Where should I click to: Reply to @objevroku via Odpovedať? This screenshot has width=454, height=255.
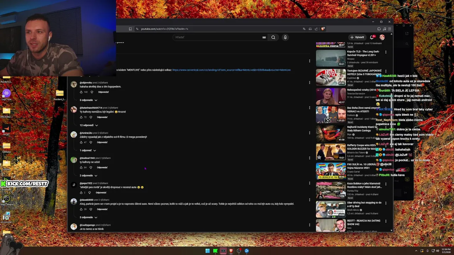(103, 92)
